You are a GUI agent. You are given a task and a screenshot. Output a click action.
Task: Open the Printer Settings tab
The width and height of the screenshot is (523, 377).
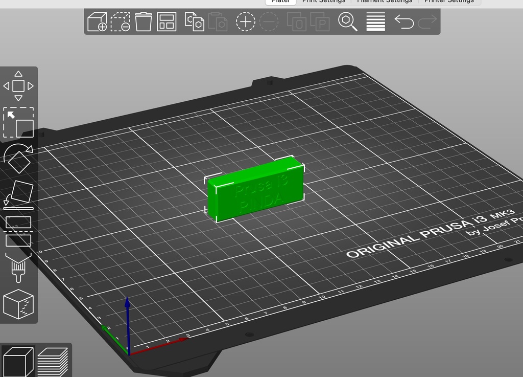tap(449, 2)
